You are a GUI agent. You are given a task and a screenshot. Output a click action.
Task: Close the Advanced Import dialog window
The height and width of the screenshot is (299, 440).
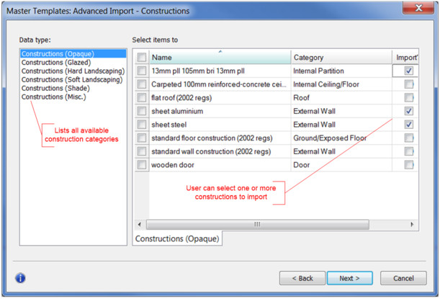point(419,9)
